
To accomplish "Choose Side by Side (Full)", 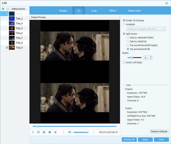I will pyautogui.click(x=128, y=41).
